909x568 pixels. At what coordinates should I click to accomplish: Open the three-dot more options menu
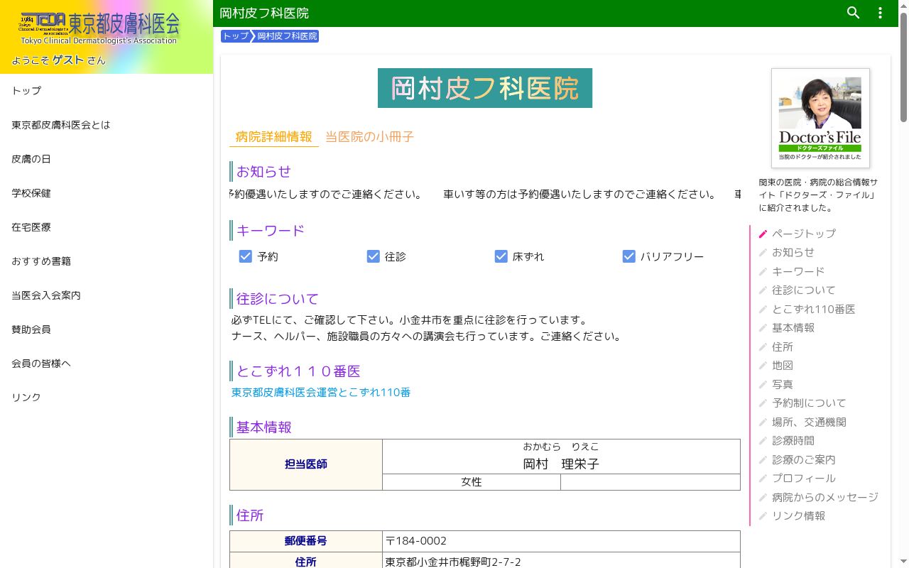pos(881,13)
